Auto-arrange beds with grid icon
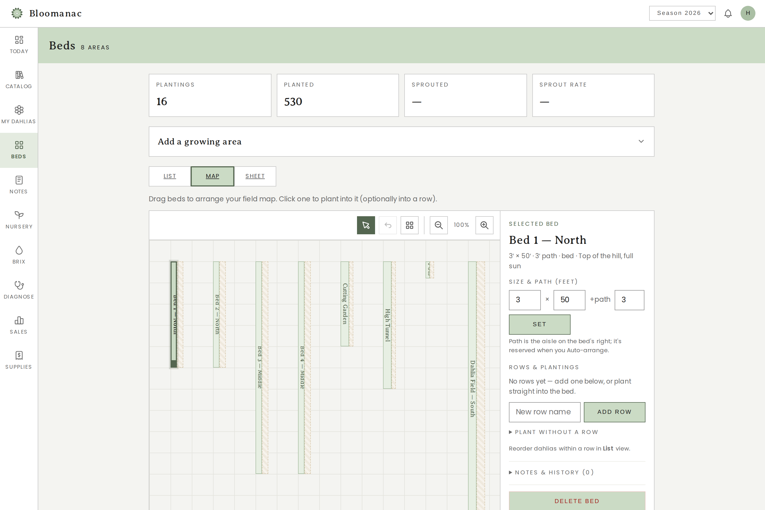This screenshot has width=765, height=510. [x=410, y=225]
